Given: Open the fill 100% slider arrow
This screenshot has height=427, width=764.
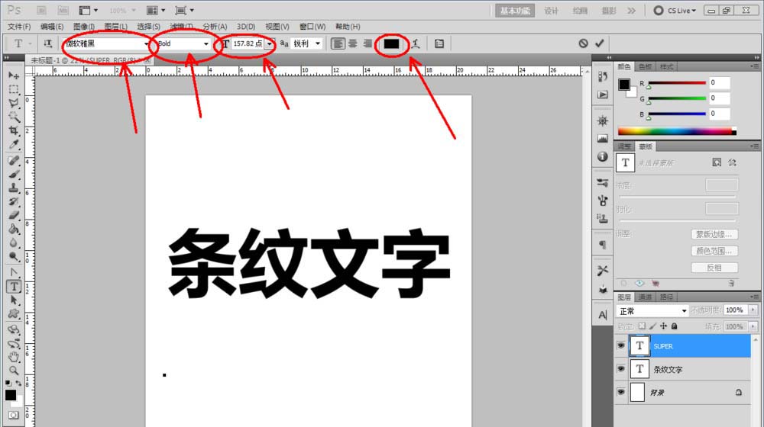Looking at the screenshot, I should click(x=753, y=326).
